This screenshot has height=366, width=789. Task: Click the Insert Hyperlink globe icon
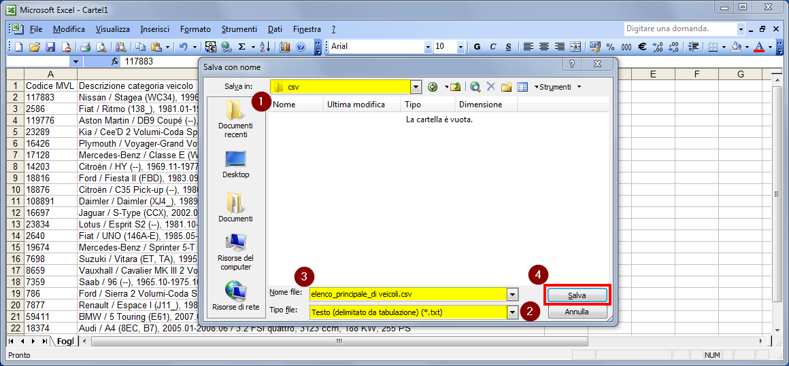point(226,47)
